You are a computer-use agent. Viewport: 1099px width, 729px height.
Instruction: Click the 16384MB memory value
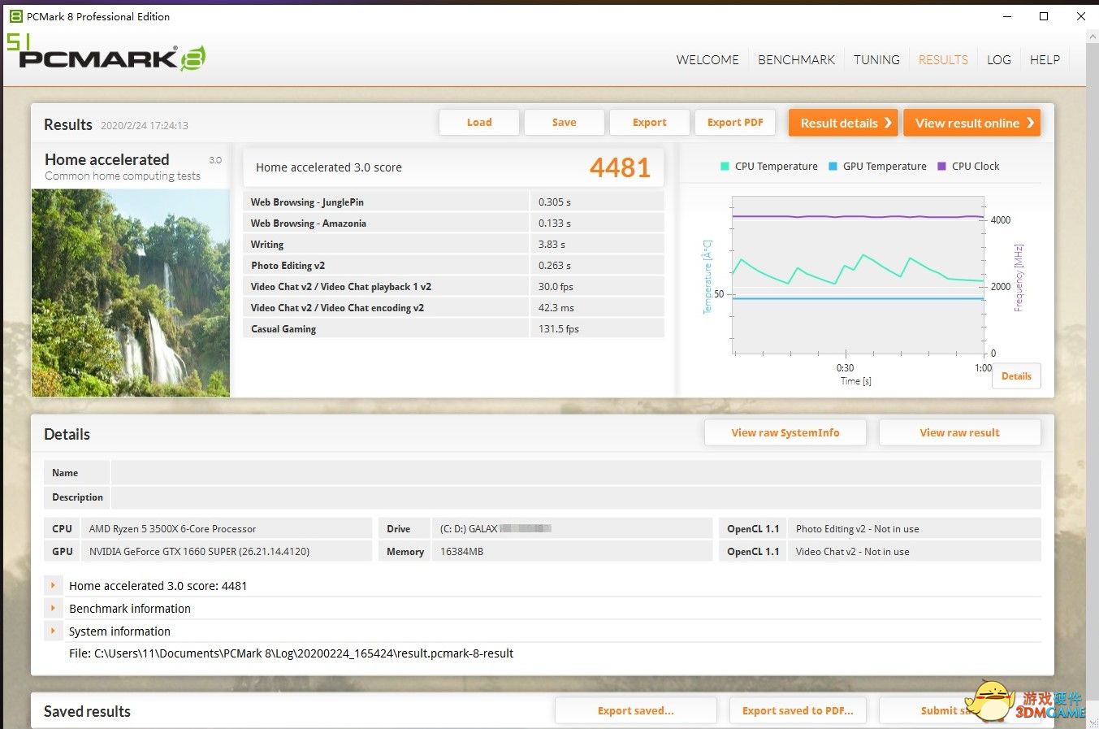pyautogui.click(x=461, y=552)
